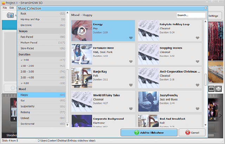
Task: Favorite the Stepping Stones heart
Action: tap(198, 61)
